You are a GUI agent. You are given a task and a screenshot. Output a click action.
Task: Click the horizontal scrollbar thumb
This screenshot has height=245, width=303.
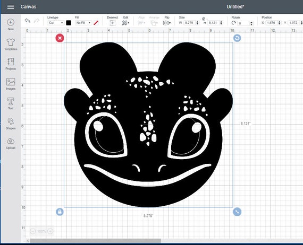(x=96, y=241)
